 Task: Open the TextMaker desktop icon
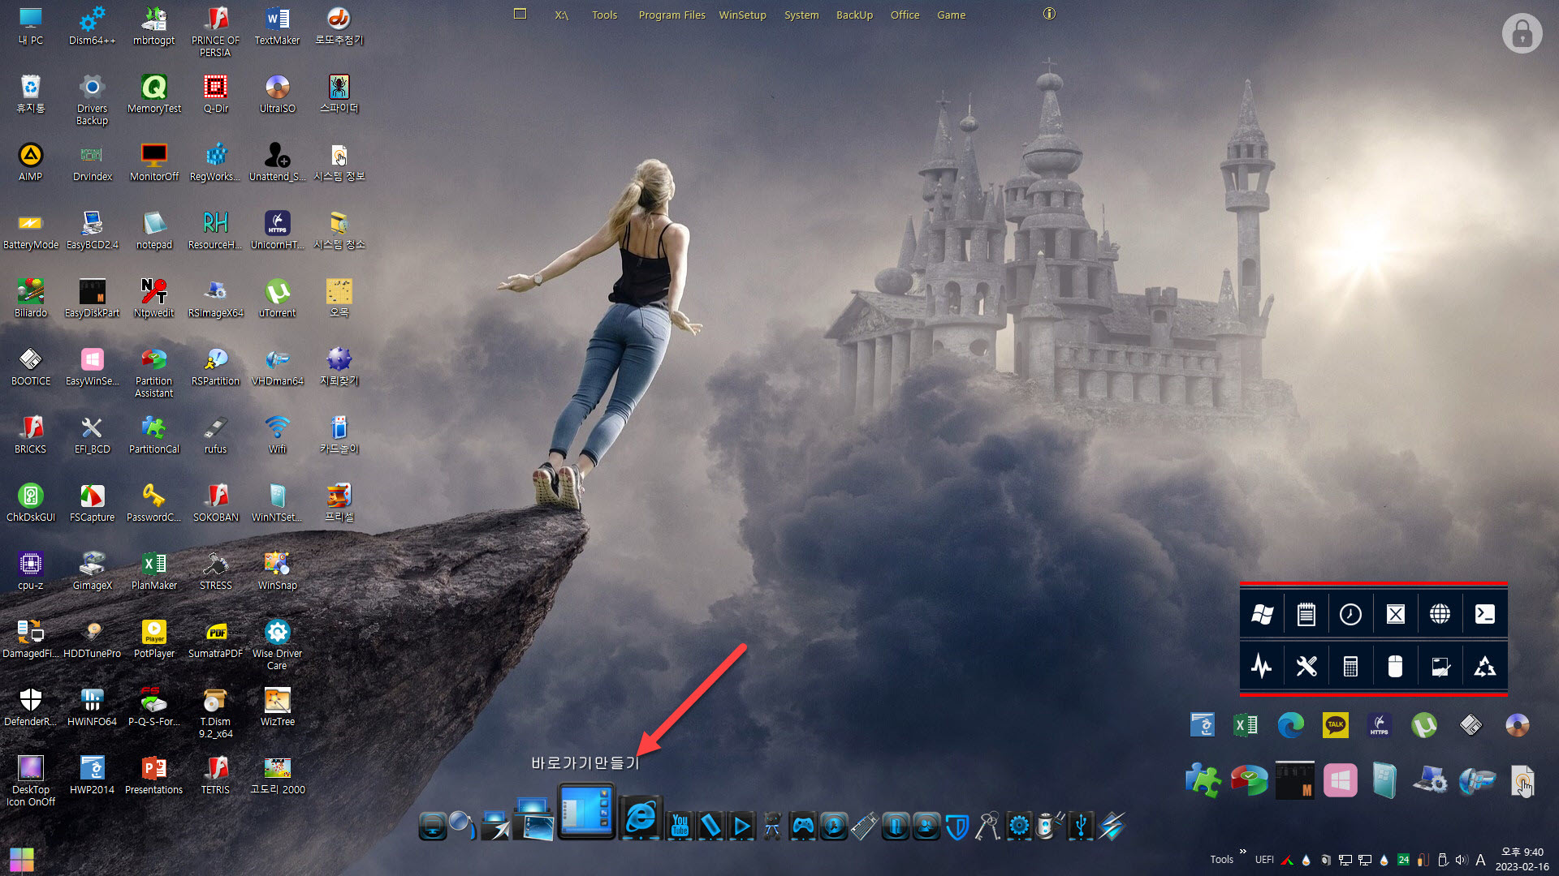[277, 25]
